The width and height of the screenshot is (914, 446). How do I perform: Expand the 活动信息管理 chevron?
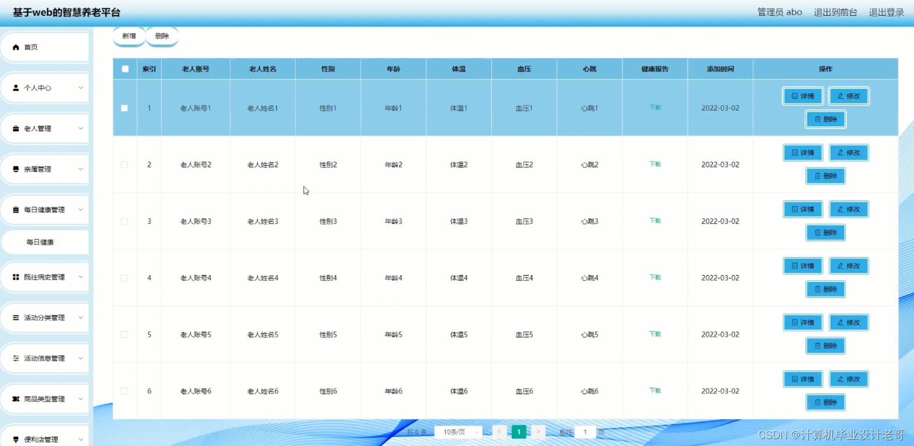80,359
